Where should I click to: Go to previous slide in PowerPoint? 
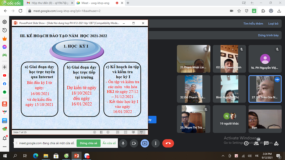95,132
